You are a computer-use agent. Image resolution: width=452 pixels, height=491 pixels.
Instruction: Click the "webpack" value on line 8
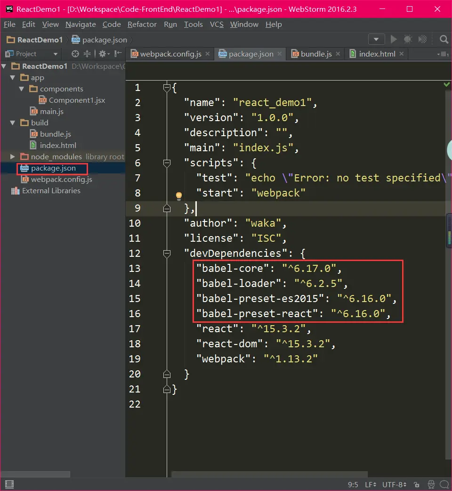pyautogui.click(x=278, y=193)
